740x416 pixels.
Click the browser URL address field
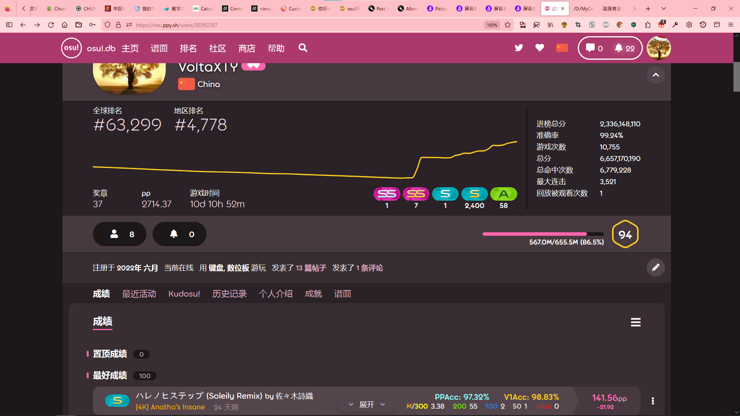tap(308, 25)
